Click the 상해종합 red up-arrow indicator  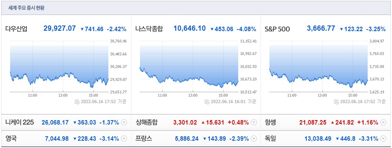click(x=203, y=123)
